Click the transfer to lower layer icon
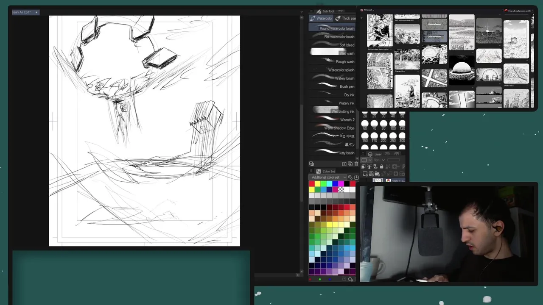Screen dimensions: 543x305 383,174
